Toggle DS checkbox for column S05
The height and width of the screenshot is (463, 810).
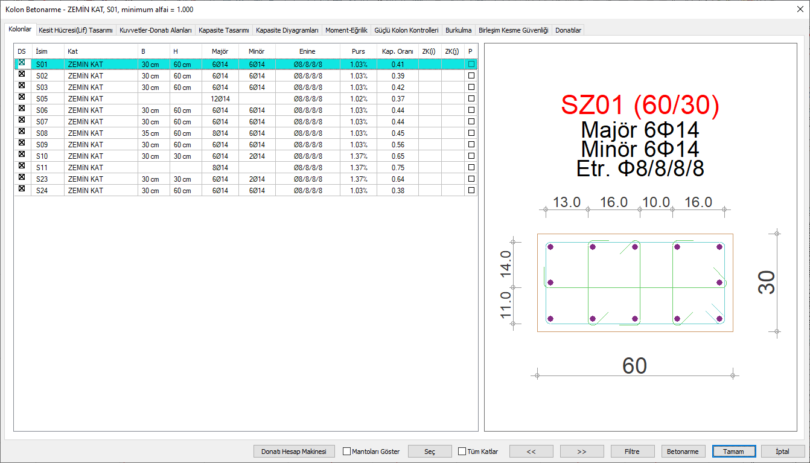(x=22, y=97)
